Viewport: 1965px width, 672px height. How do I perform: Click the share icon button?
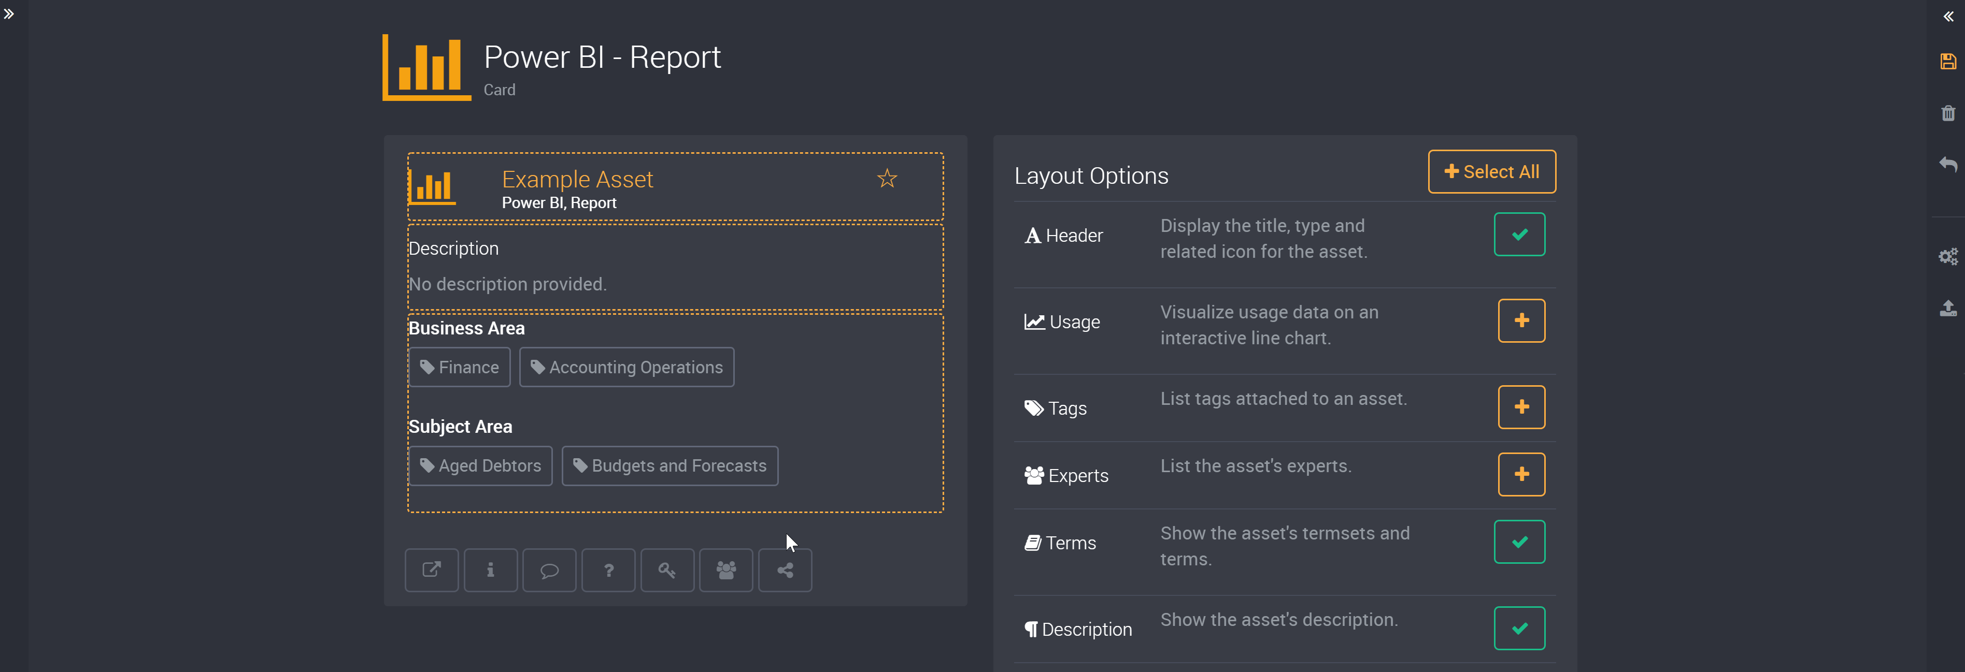pos(785,570)
